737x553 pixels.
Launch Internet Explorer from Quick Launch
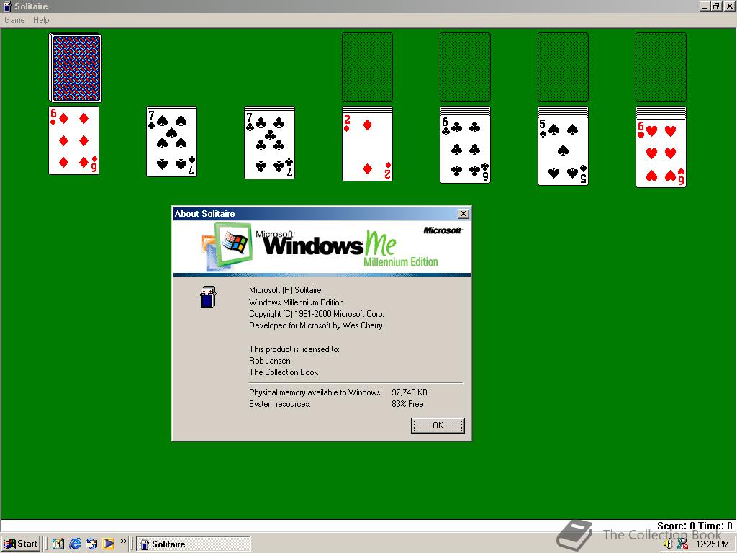coord(75,544)
